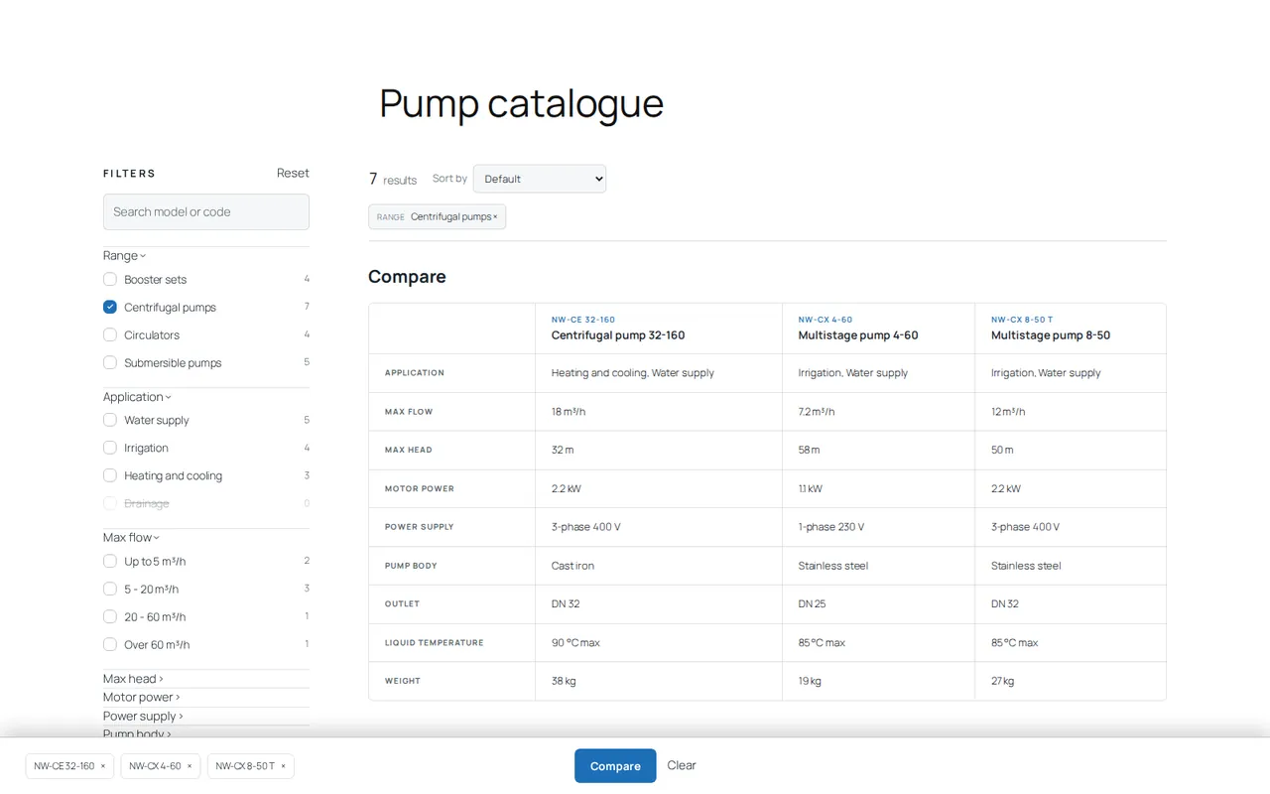Click the '58 m' max head value

pos(810,451)
